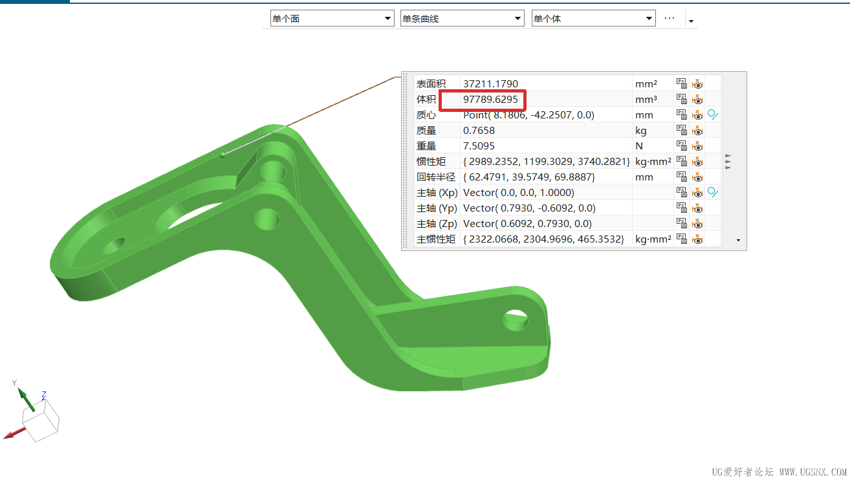Image resolution: width=850 pixels, height=480 pixels.
Task: Click the save-to-expression icon for 体积 row
Action: [x=682, y=99]
